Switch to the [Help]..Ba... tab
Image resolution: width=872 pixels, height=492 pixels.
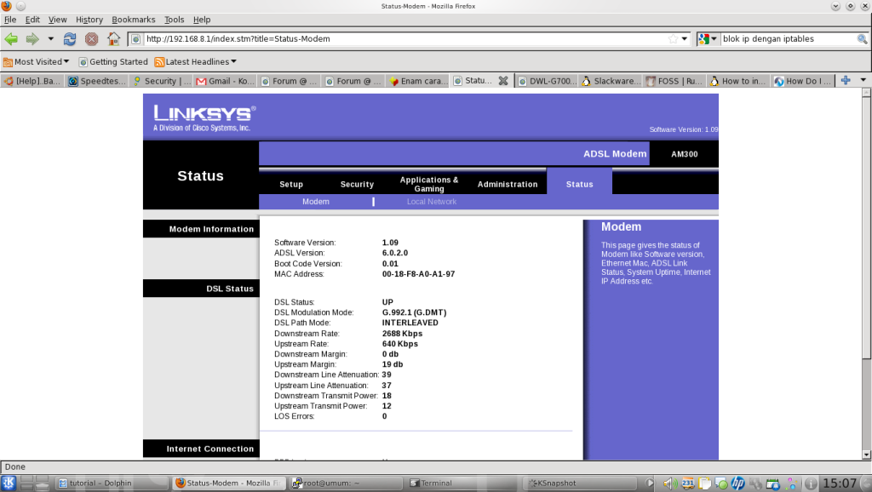[32, 81]
